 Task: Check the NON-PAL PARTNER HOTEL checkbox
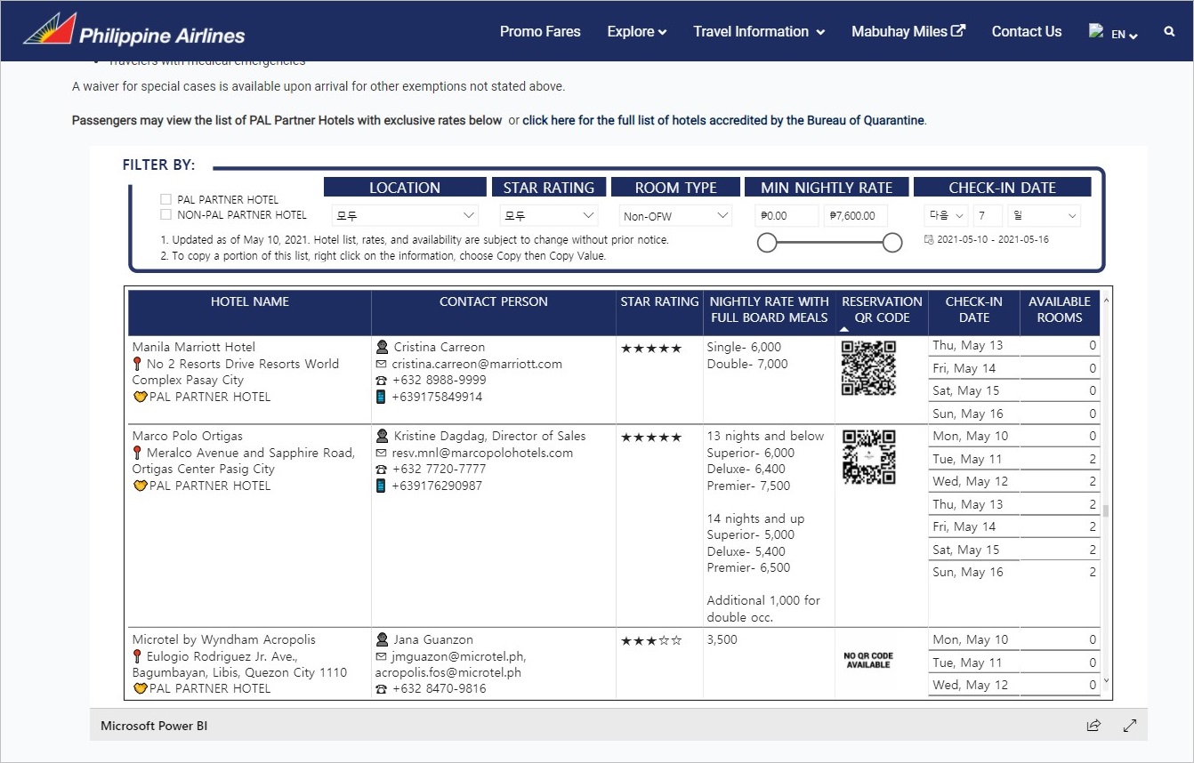point(165,214)
